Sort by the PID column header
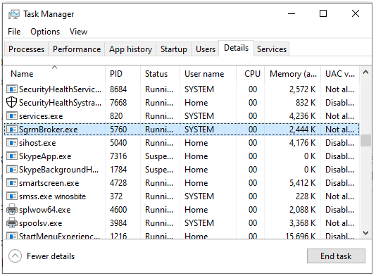 [123, 74]
